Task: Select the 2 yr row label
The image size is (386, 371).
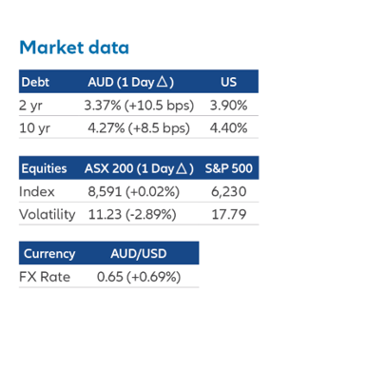Action: 30,106
